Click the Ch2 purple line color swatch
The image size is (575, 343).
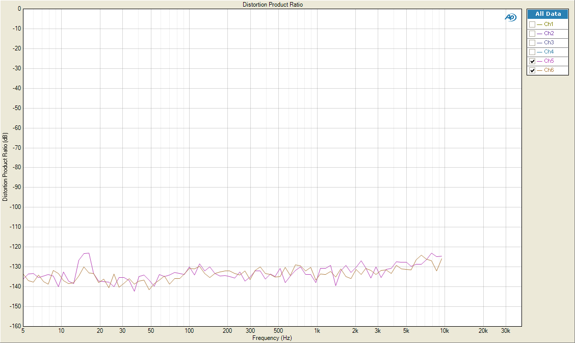(539, 34)
